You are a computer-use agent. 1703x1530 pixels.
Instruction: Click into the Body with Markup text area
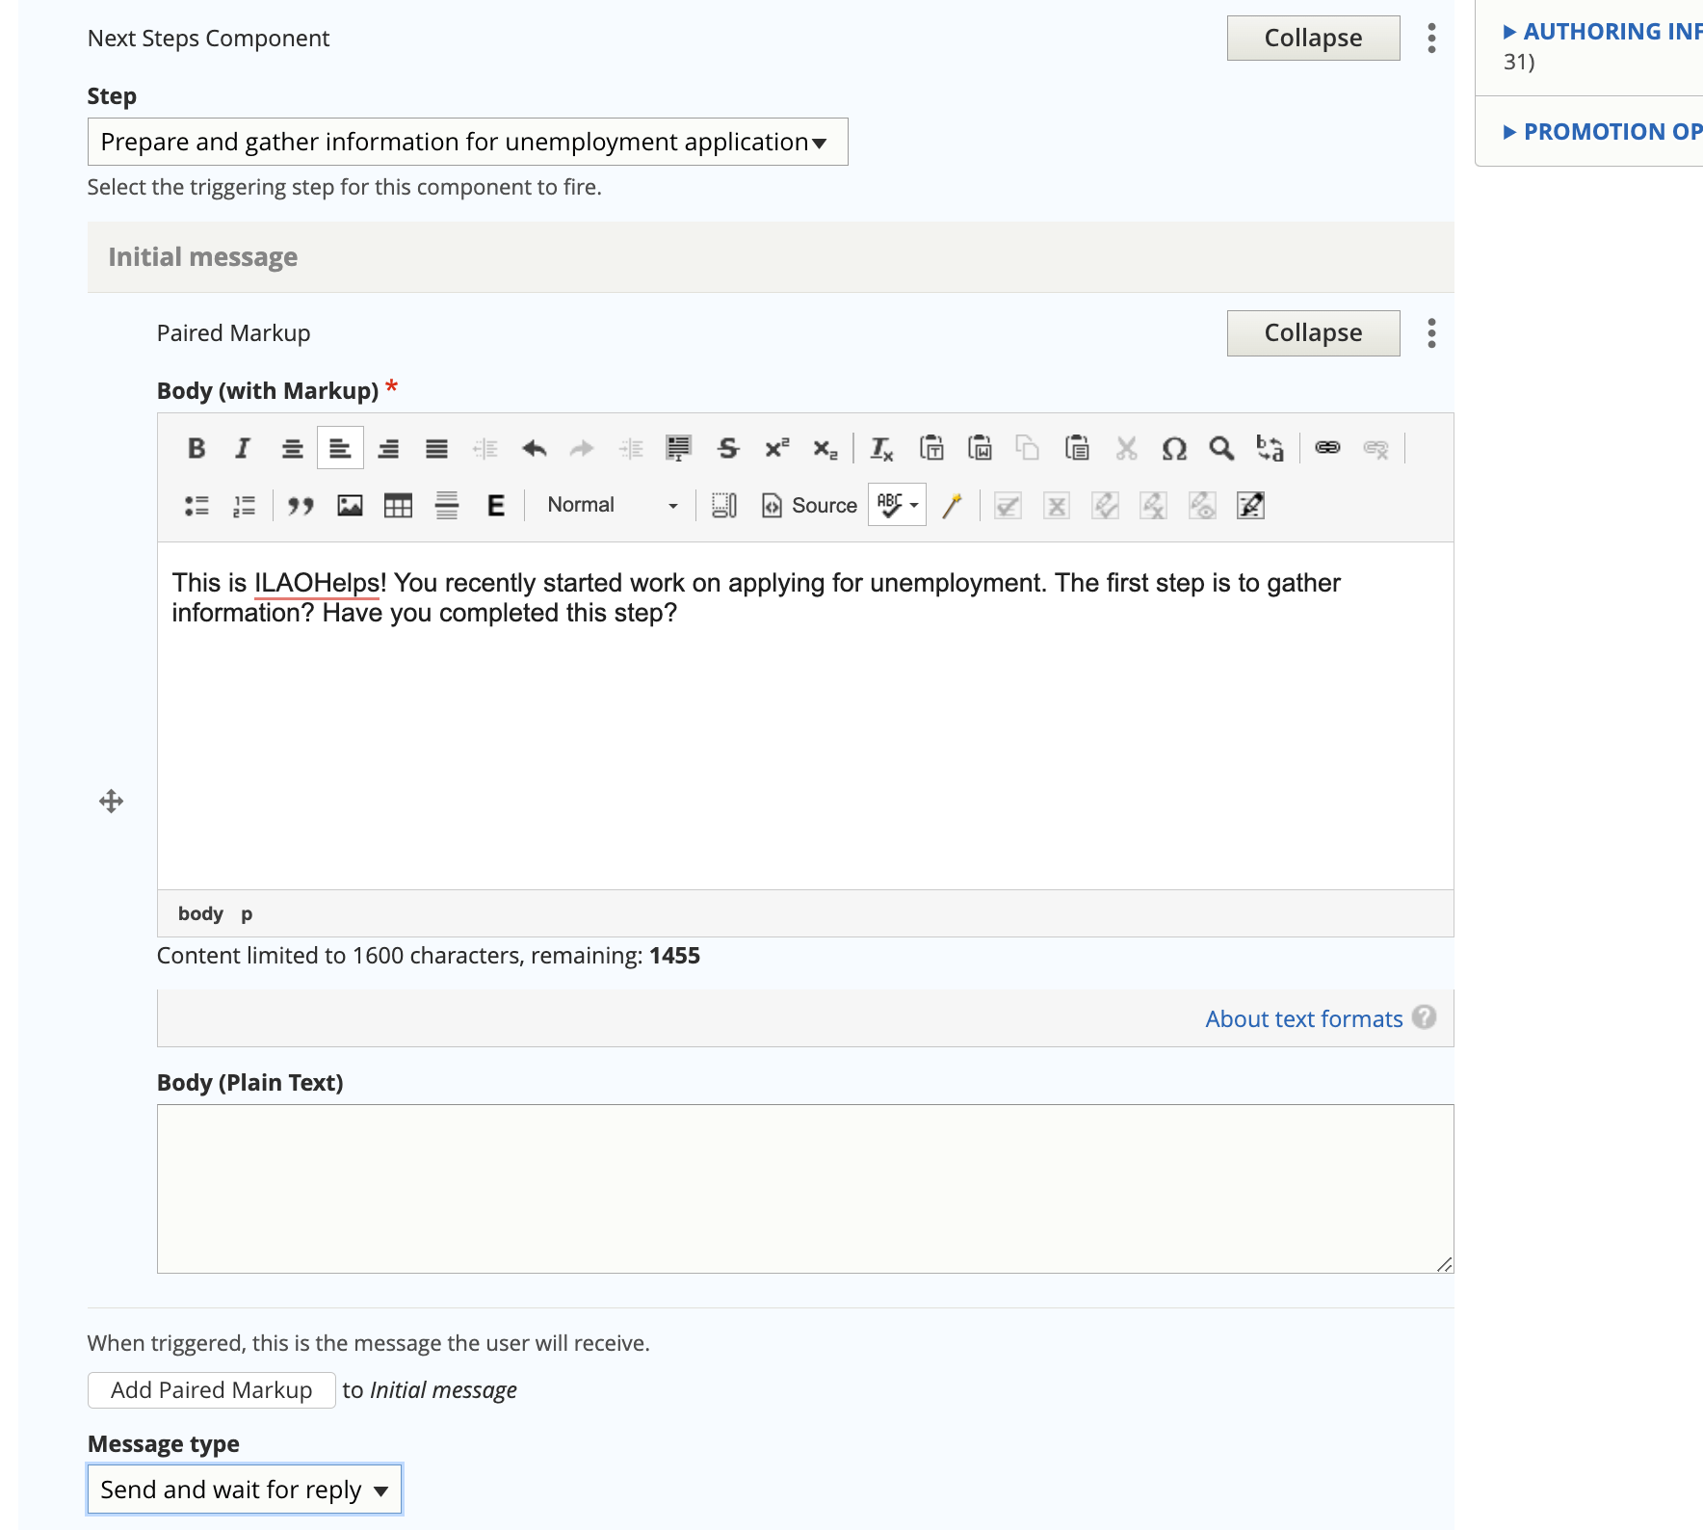click(805, 716)
